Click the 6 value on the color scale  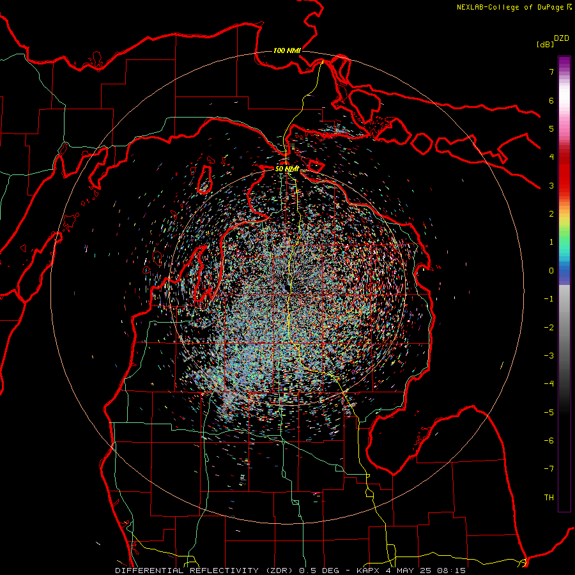551,100
